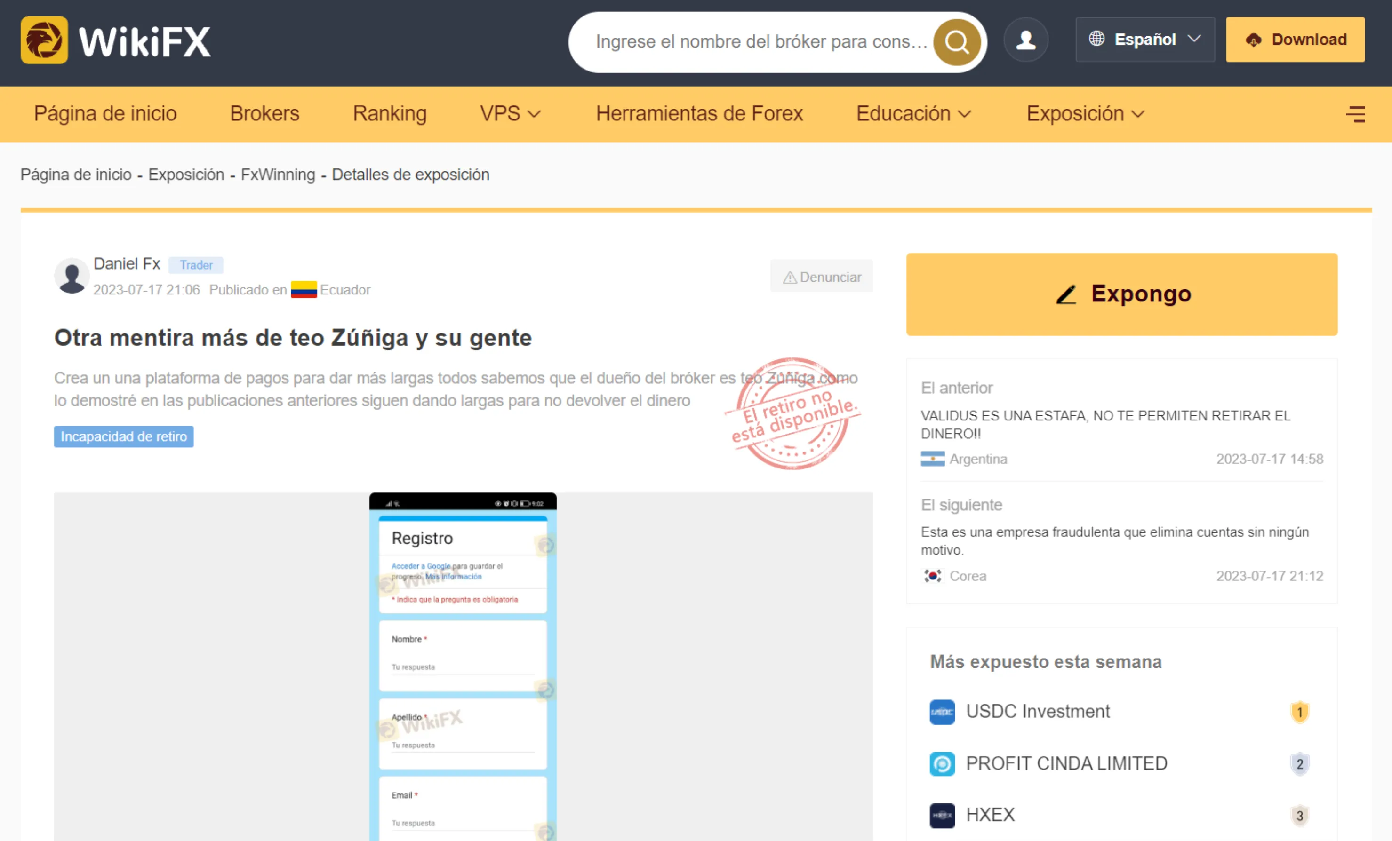This screenshot has height=841, width=1392.
Task: Click the WikiFX wordmark text
Action: pyautogui.click(x=144, y=41)
